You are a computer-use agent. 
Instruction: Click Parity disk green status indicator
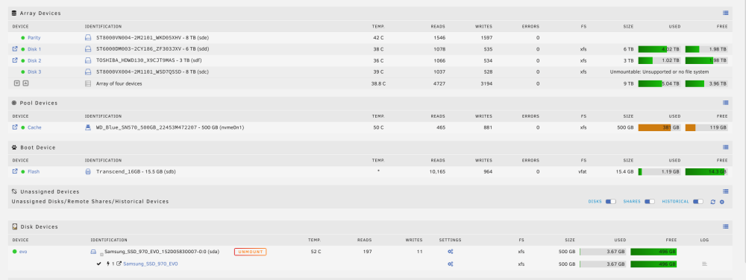coord(23,37)
